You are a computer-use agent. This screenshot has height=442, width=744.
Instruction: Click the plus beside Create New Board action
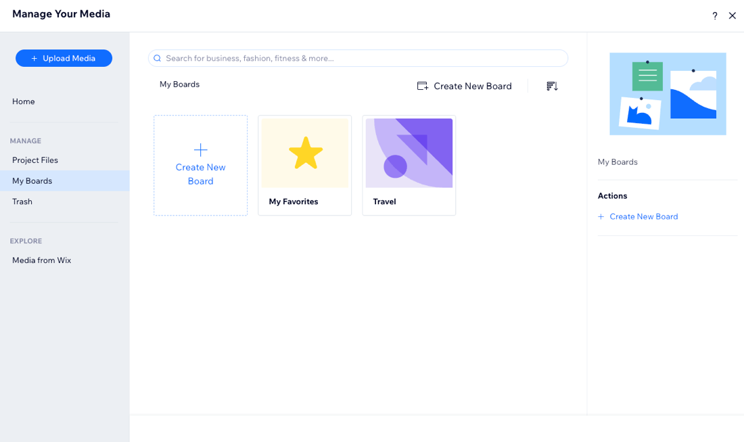(x=600, y=216)
